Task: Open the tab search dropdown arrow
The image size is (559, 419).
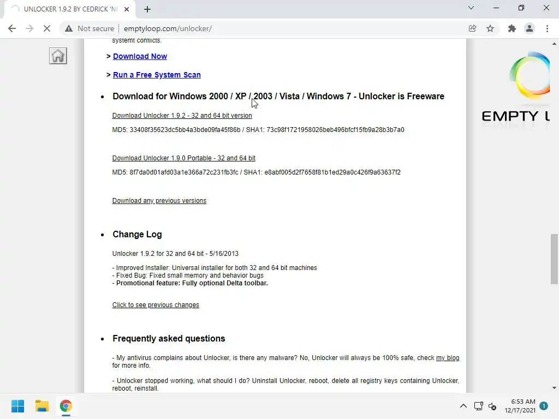Action: click(471, 8)
